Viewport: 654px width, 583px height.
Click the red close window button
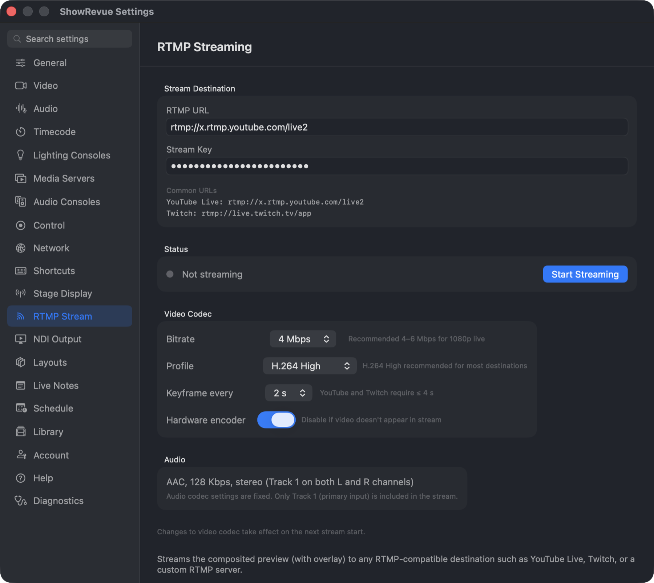pyautogui.click(x=12, y=12)
